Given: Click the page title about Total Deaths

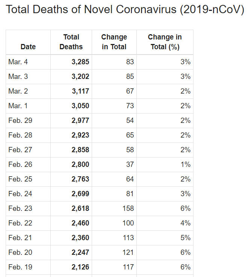Looking at the screenshot, I should click(125, 10).
